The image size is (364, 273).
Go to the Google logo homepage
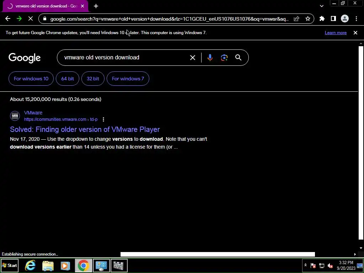[25, 58]
